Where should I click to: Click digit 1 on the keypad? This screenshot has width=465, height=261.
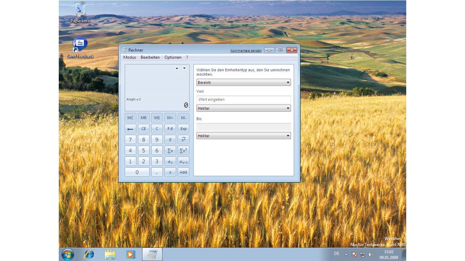(x=130, y=161)
